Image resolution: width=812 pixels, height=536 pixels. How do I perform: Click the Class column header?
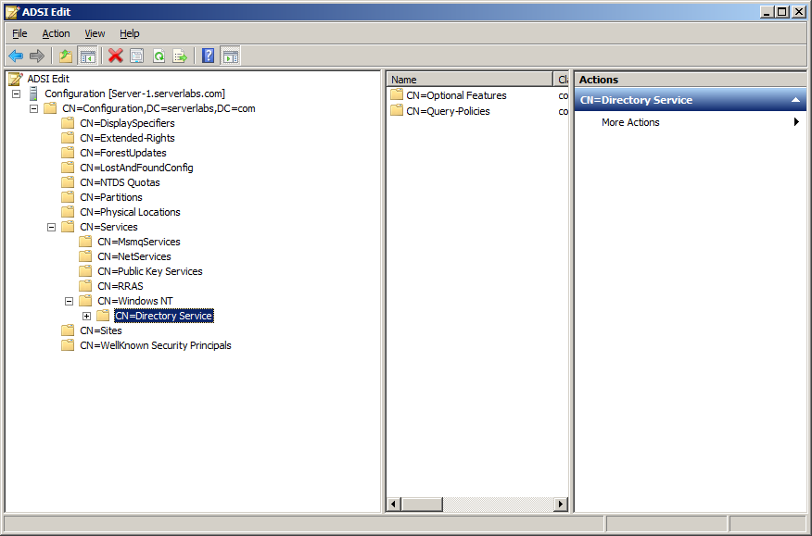tap(562, 80)
